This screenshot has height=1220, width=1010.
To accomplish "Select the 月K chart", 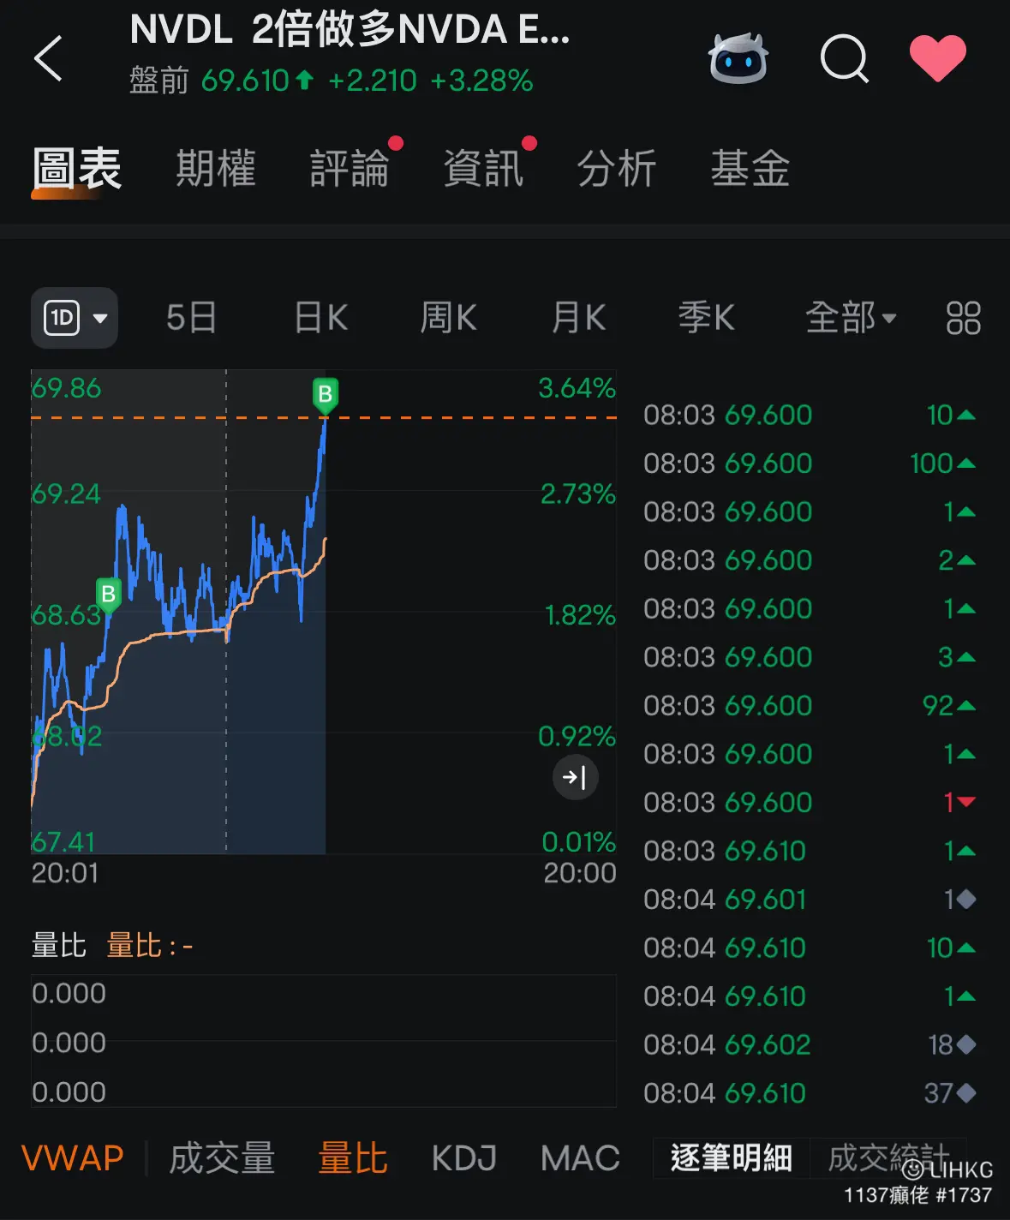I will 578,318.
